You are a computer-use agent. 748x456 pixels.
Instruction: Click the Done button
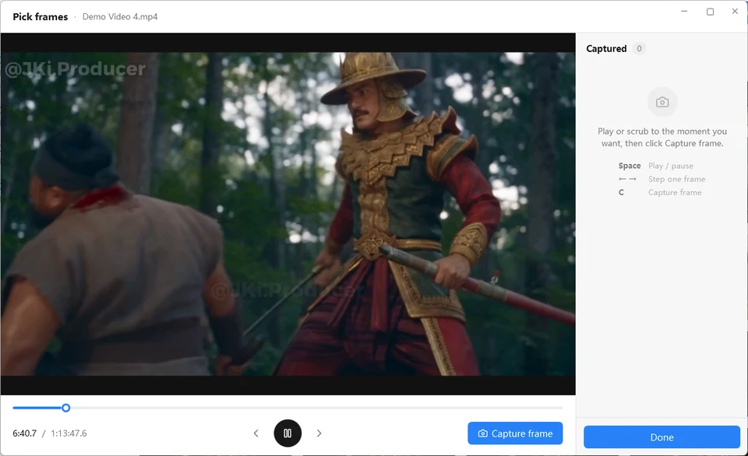coord(662,437)
